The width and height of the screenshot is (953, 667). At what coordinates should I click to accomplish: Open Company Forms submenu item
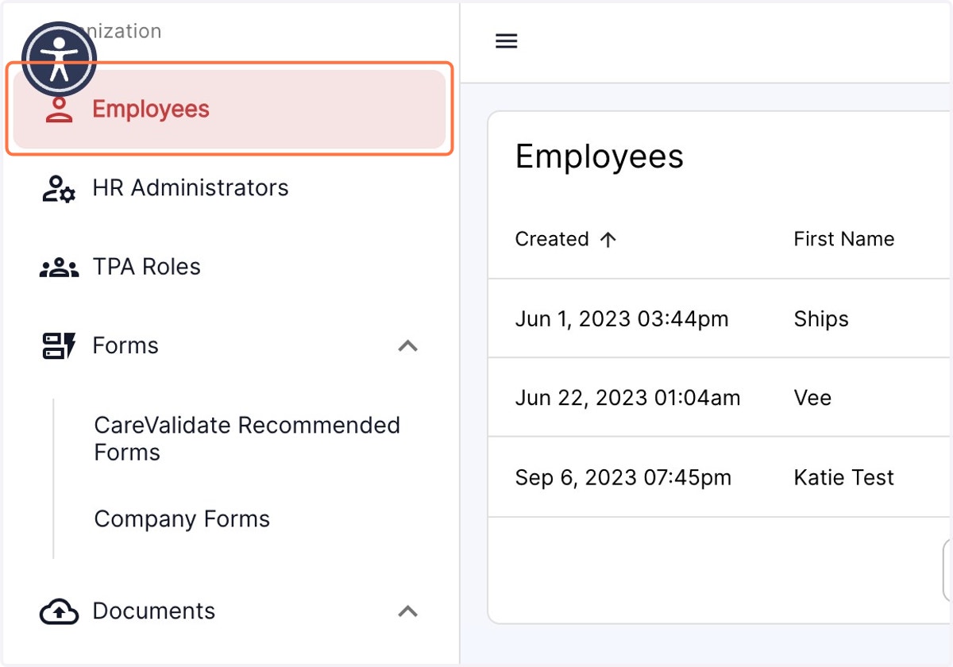click(x=182, y=519)
